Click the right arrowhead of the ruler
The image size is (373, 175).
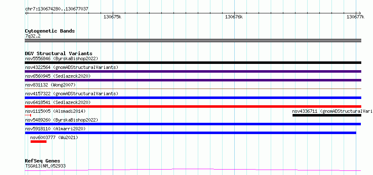point(360,13)
